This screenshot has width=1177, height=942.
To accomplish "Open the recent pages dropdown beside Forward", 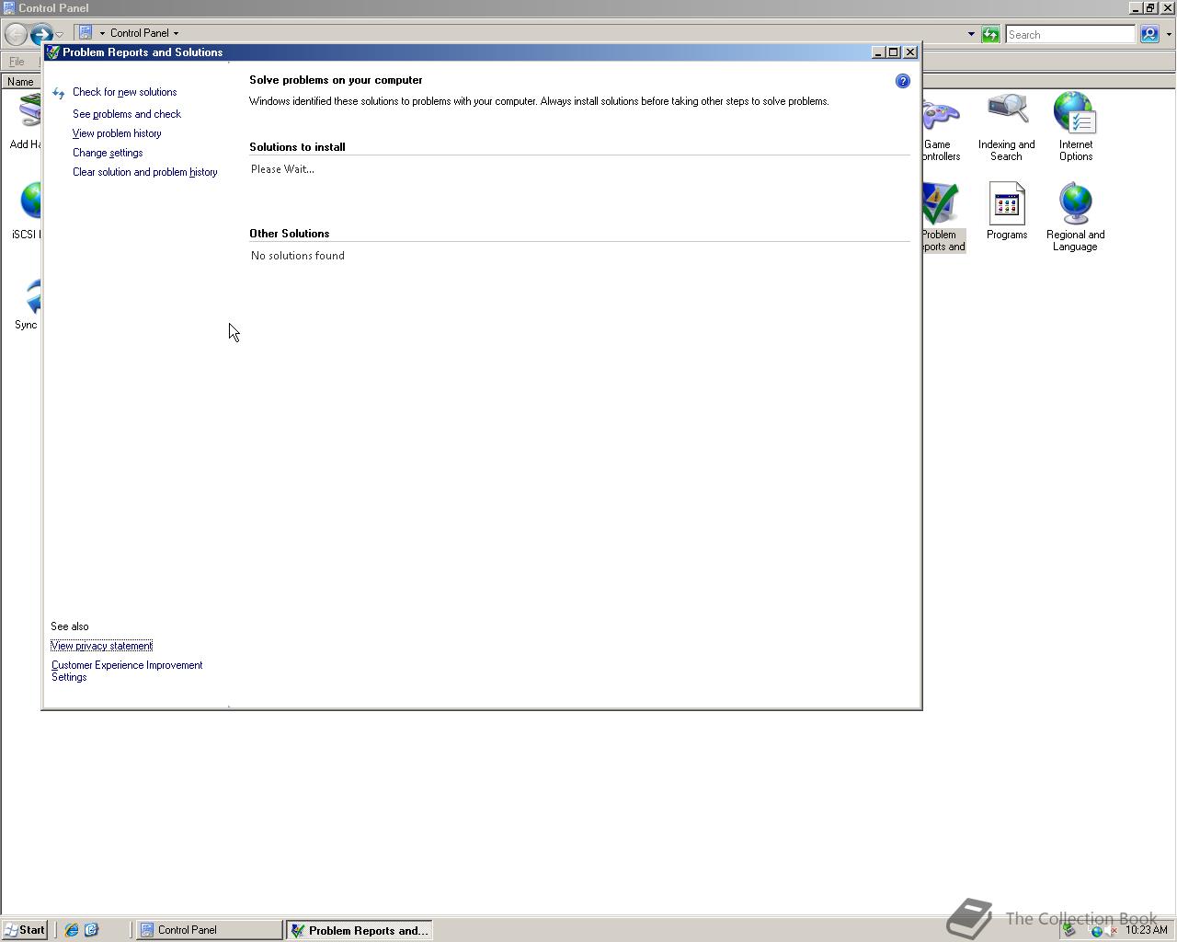I will tap(60, 35).
